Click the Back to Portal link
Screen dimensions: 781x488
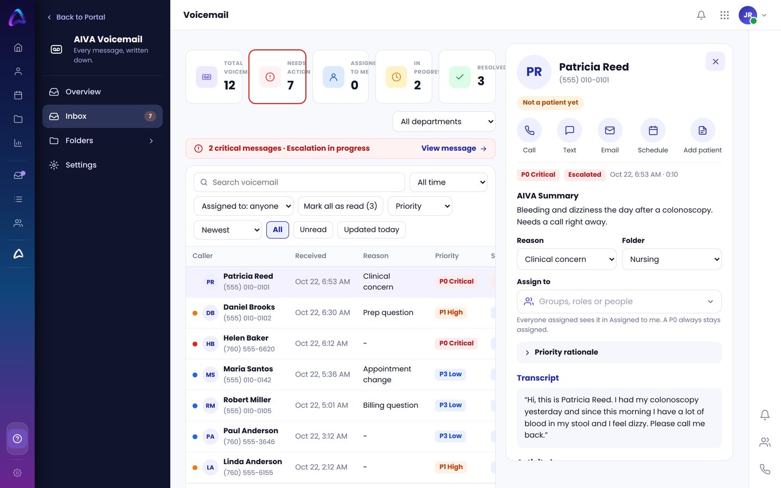click(x=76, y=17)
